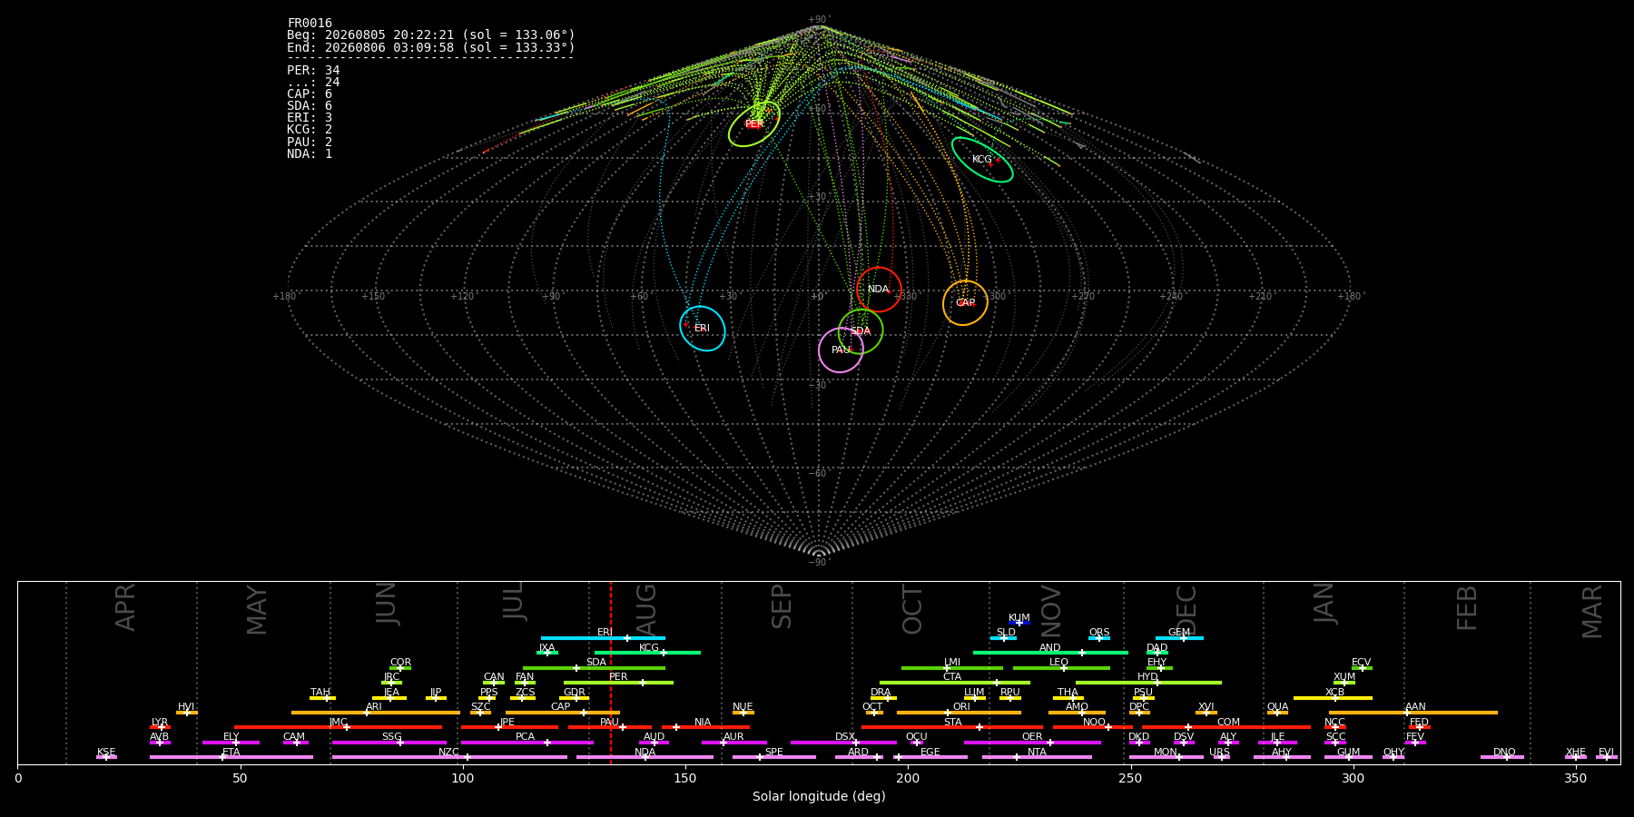Click the AND shower green bar
1634x817 pixels.
[x=1050, y=653]
